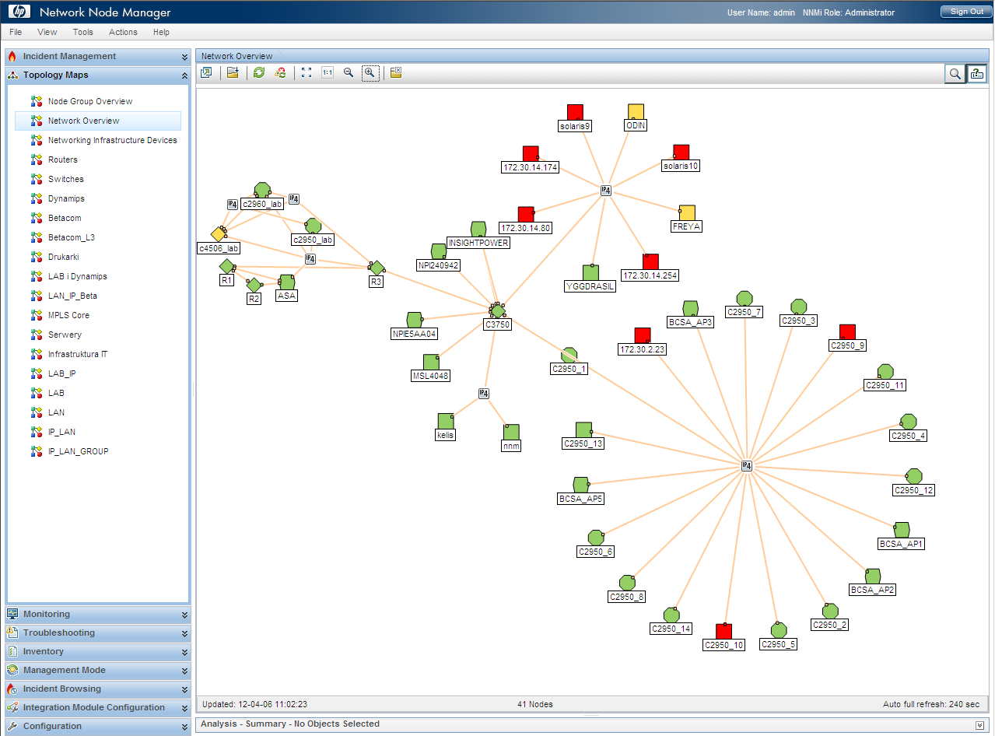This screenshot has width=995, height=736.
Task: Fit map content to window icon
Action: tap(307, 72)
